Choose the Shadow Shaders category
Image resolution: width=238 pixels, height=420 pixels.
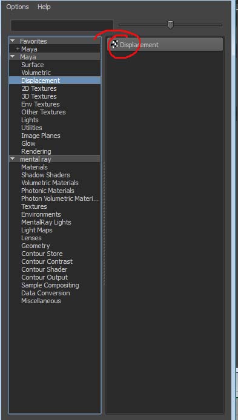pyautogui.click(x=45, y=175)
